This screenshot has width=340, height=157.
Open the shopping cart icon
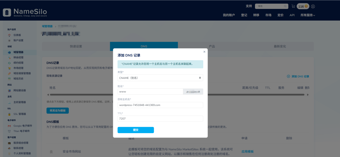[293, 6]
